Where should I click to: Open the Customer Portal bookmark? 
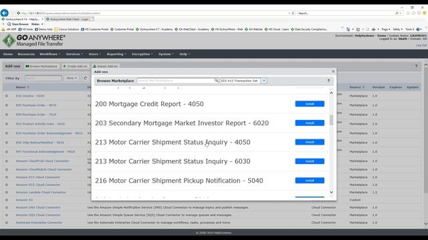coord(122,29)
